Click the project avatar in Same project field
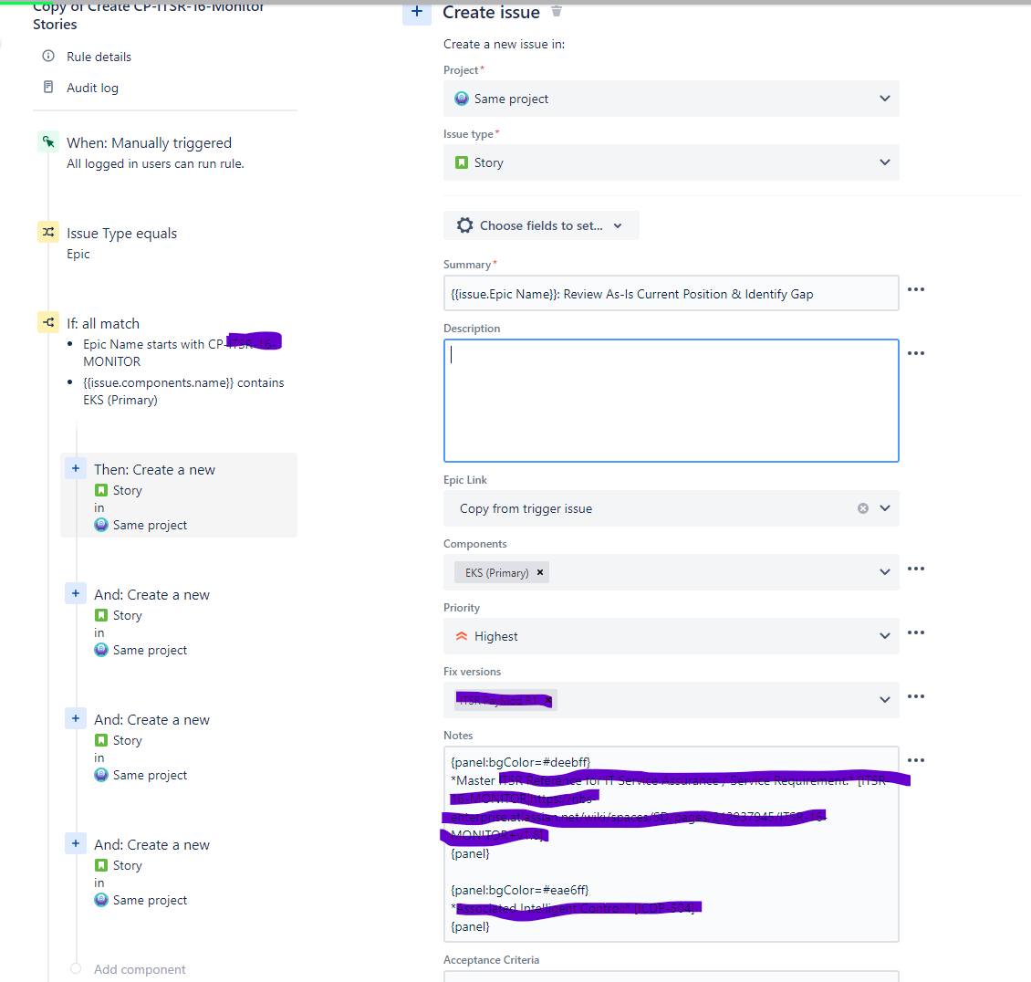The image size is (1031, 982). [x=462, y=99]
